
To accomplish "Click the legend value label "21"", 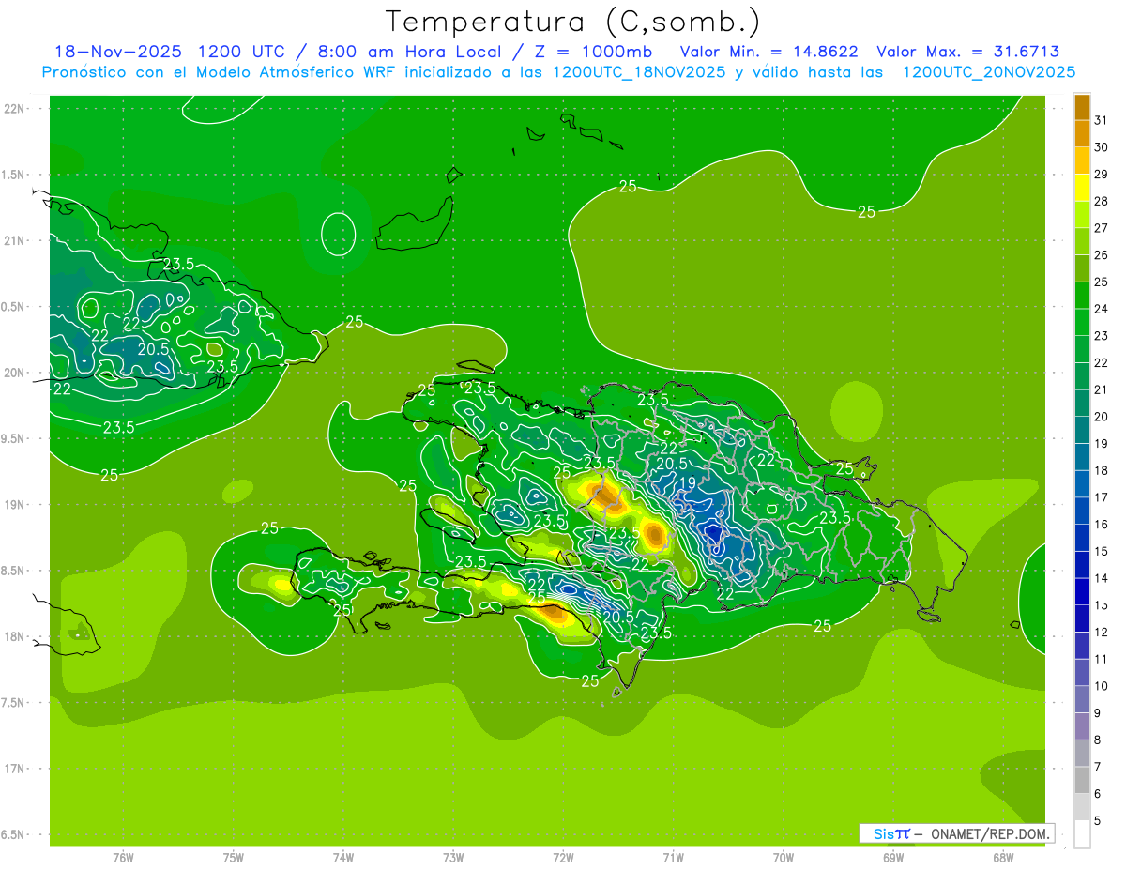I will [1101, 389].
